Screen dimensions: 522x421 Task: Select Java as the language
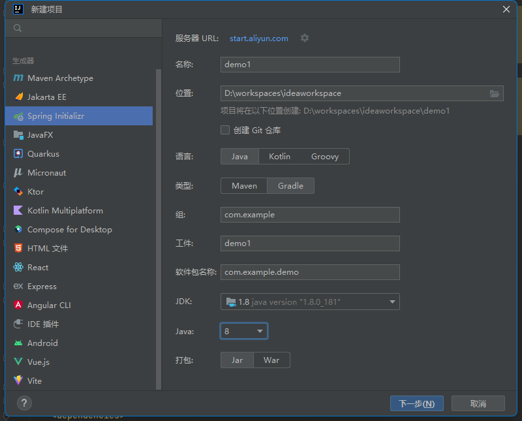[x=239, y=157]
